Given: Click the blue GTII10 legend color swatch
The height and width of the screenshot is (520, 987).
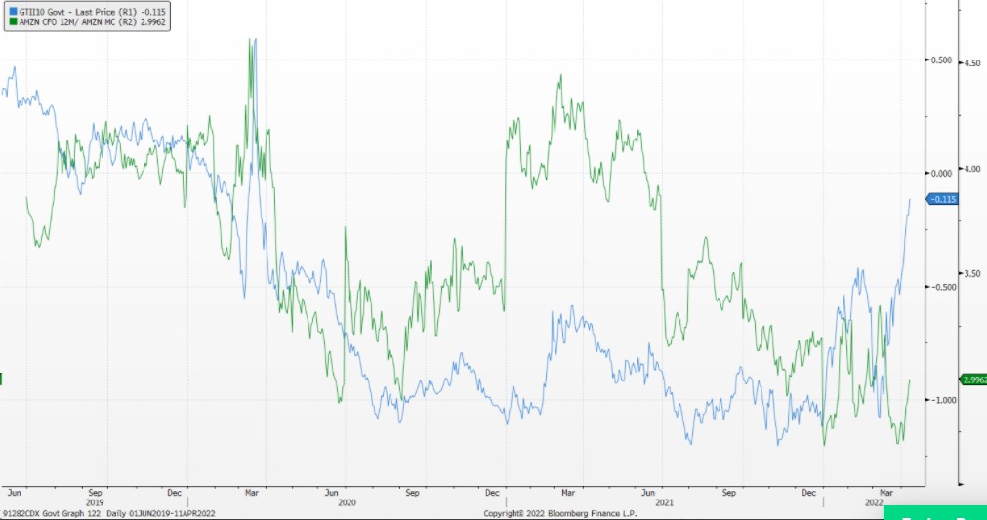Looking at the screenshot, I should click(13, 12).
